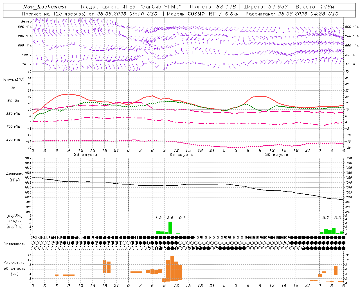Click the "Давление" pressure panel label
This screenshot has height=288, width=360.
pos(15,174)
